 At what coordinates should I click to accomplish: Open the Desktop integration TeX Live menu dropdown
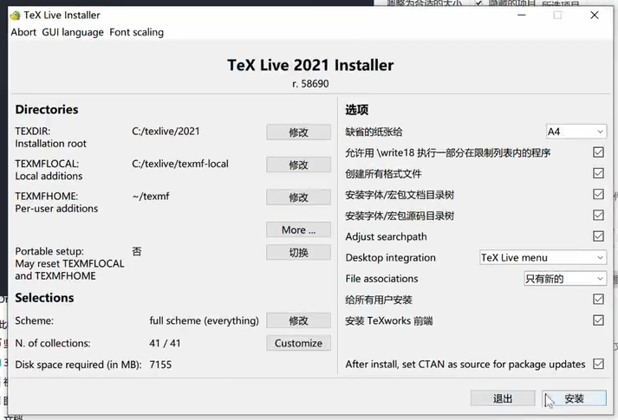543,257
